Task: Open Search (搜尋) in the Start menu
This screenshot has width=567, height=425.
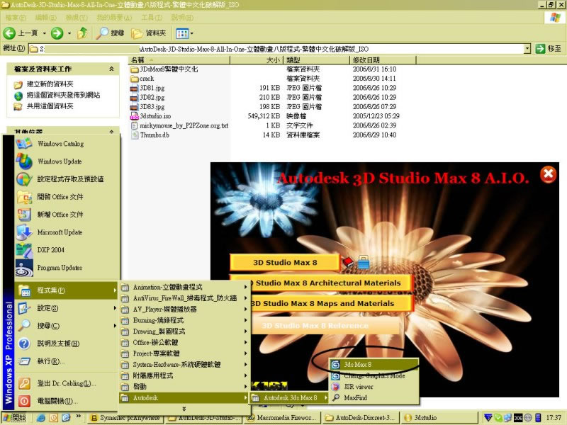Action: click(67, 326)
